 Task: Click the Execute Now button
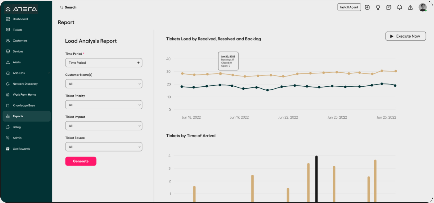(x=405, y=36)
